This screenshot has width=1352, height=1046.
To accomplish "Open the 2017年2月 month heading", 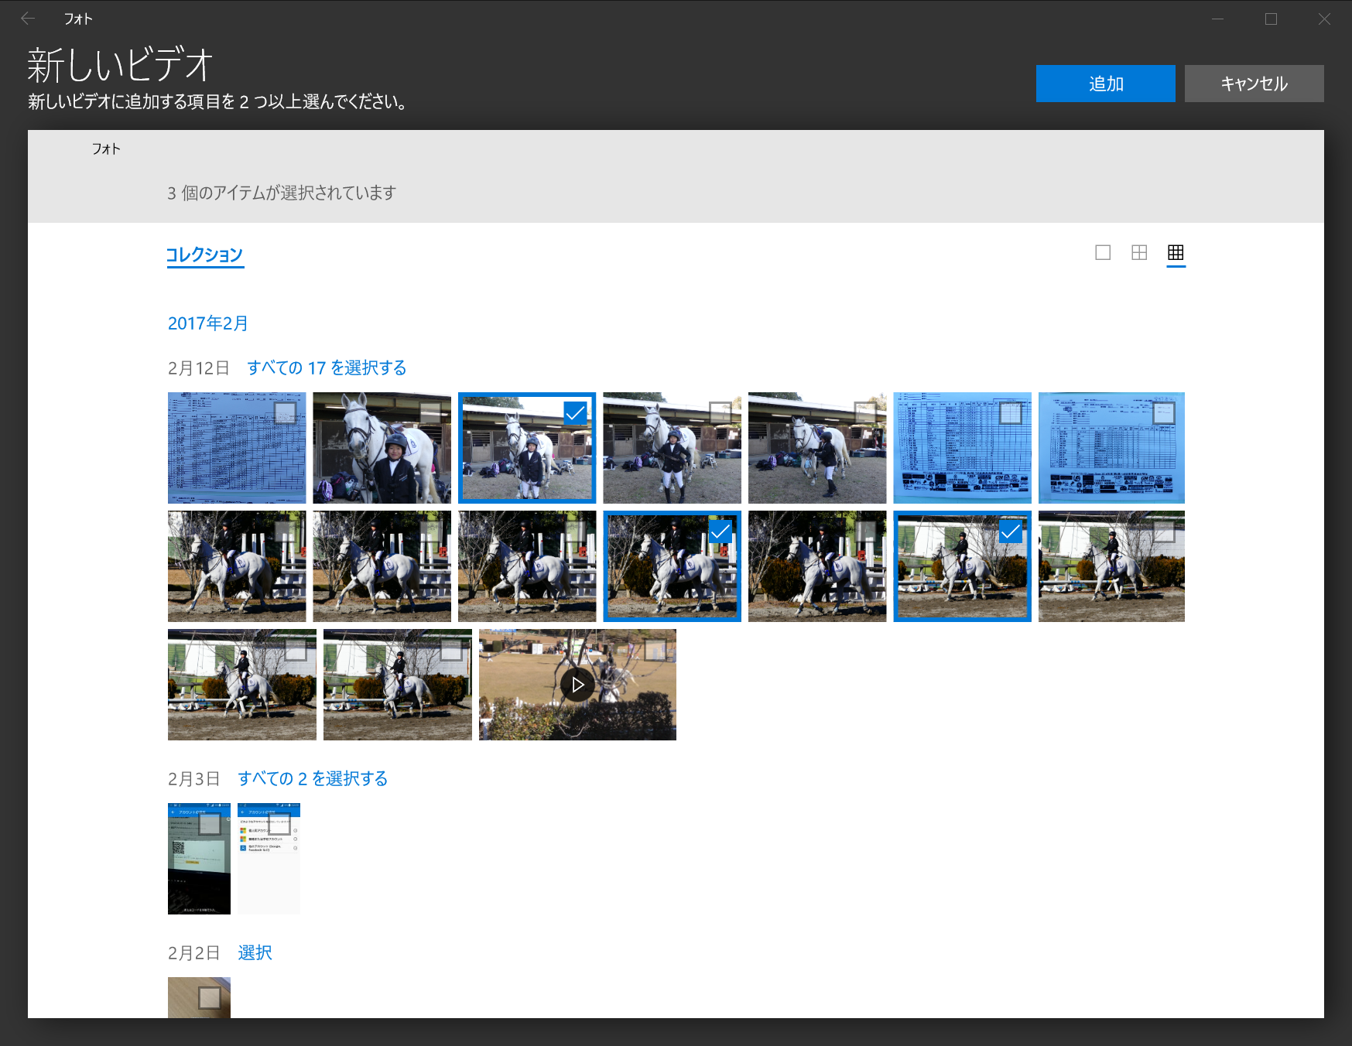I will coord(207,323).
